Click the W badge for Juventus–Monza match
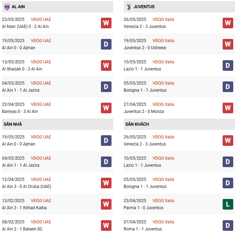 tap(228, 108)
